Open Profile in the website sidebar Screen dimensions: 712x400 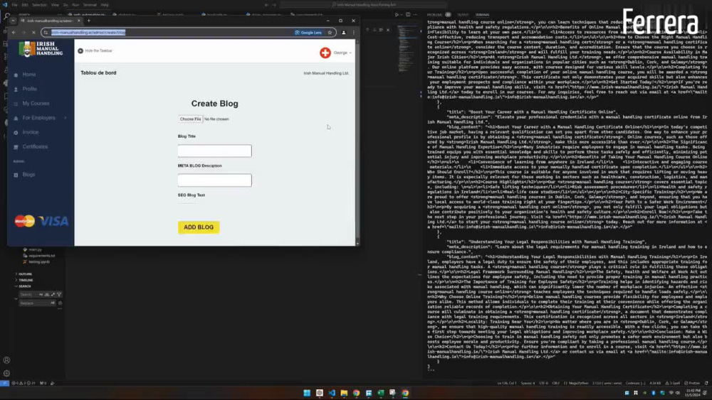[x=29, y=89]
